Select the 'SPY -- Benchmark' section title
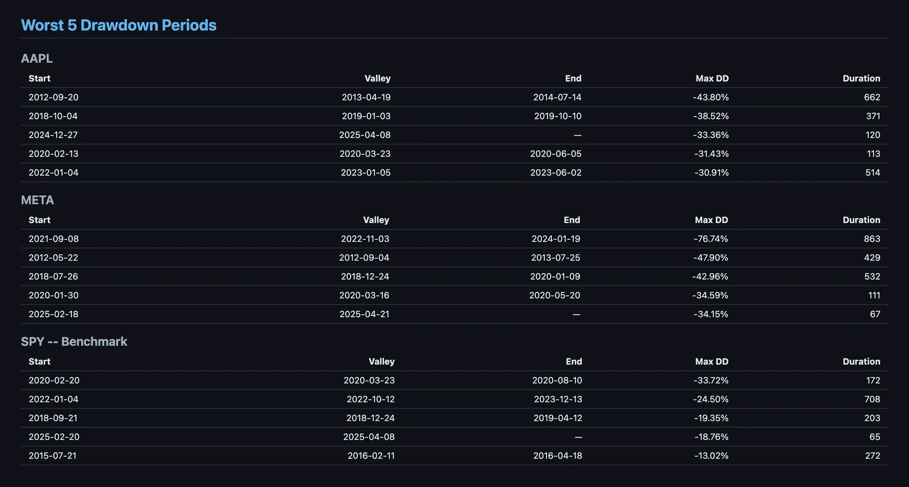 [74, 342]
